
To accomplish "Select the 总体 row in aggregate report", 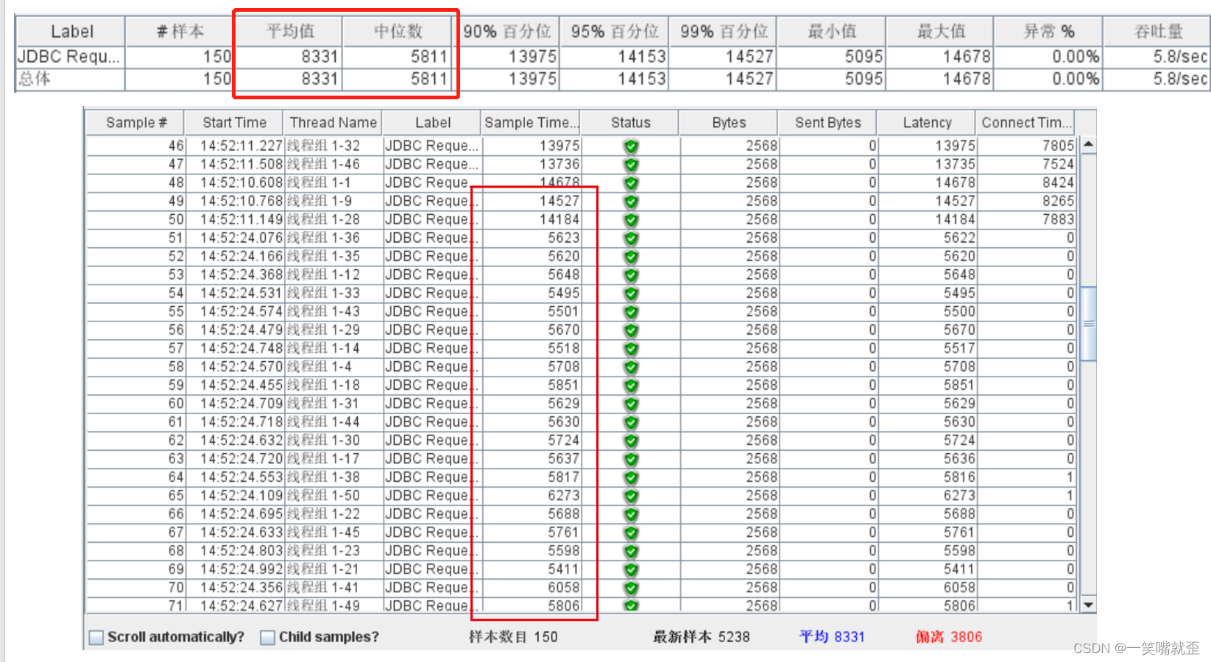I will click(x=612, y=79).
